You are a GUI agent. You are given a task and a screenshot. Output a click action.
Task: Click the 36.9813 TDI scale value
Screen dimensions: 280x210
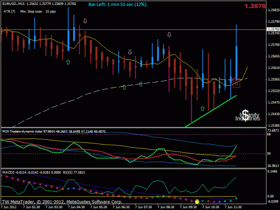[x=273, y=166]
